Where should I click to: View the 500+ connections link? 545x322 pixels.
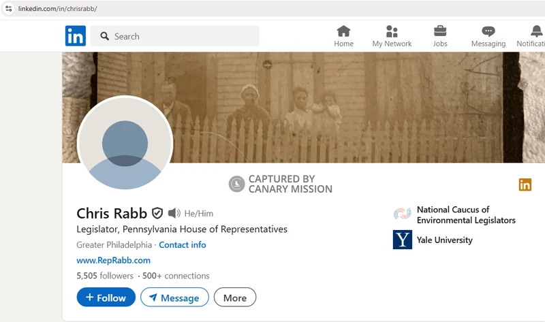tap(176, 276)
